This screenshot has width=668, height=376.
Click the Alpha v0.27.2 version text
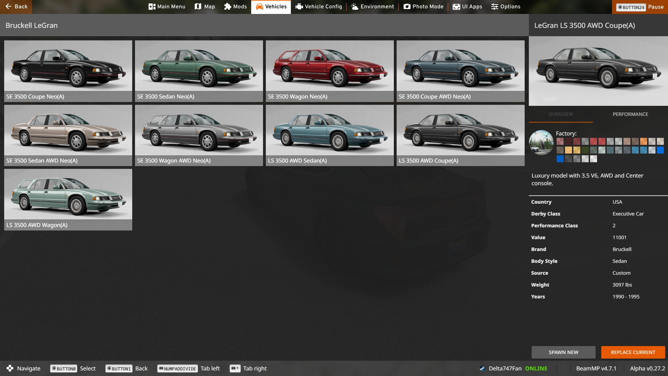tap(647, 368)
